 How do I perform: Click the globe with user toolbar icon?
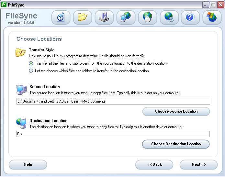pos(169,17)
